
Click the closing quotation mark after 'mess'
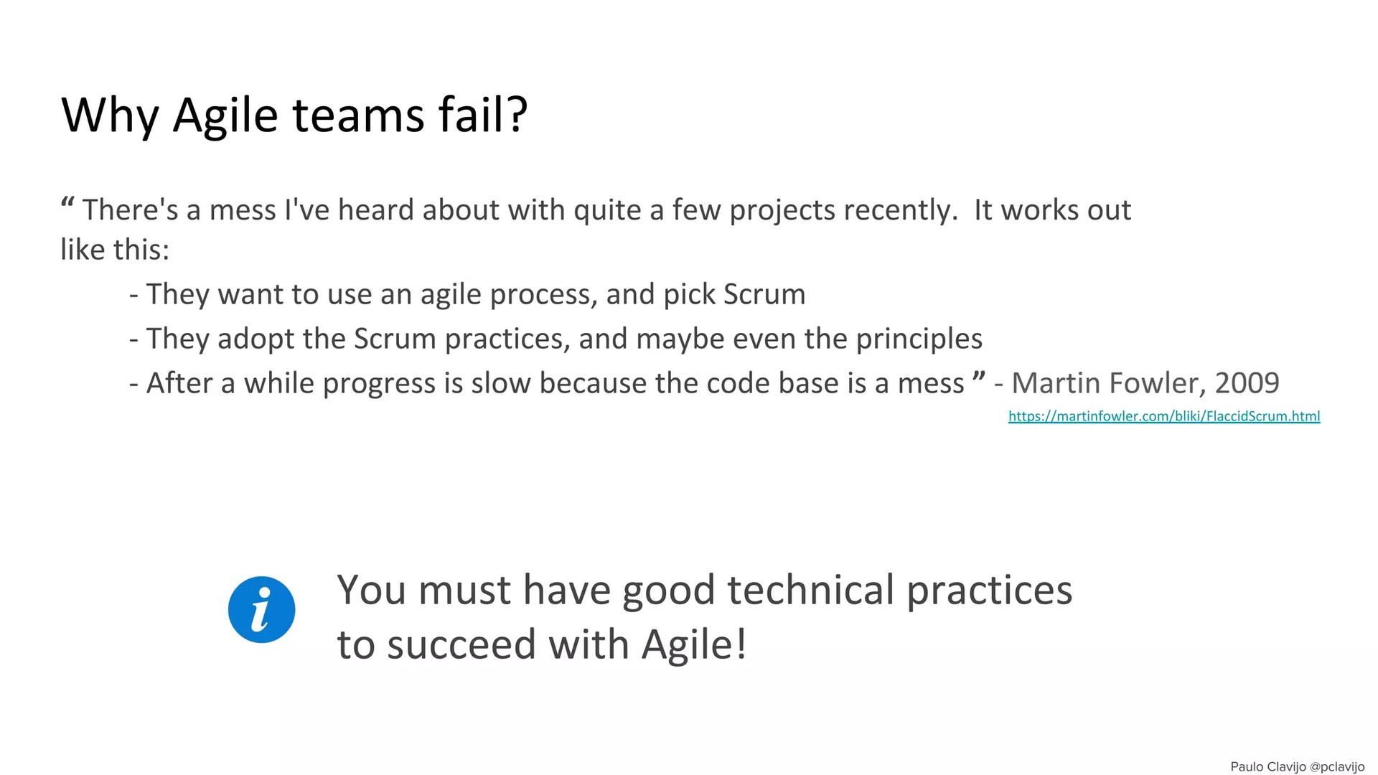(978, 377)
